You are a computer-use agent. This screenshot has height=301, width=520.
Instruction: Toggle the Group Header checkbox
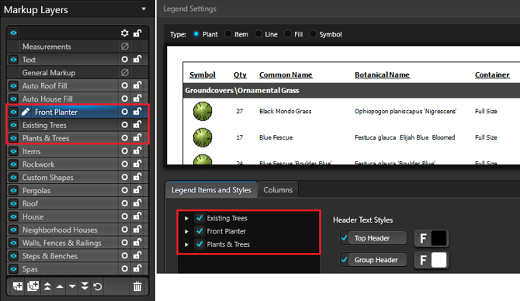coord(345,260)
